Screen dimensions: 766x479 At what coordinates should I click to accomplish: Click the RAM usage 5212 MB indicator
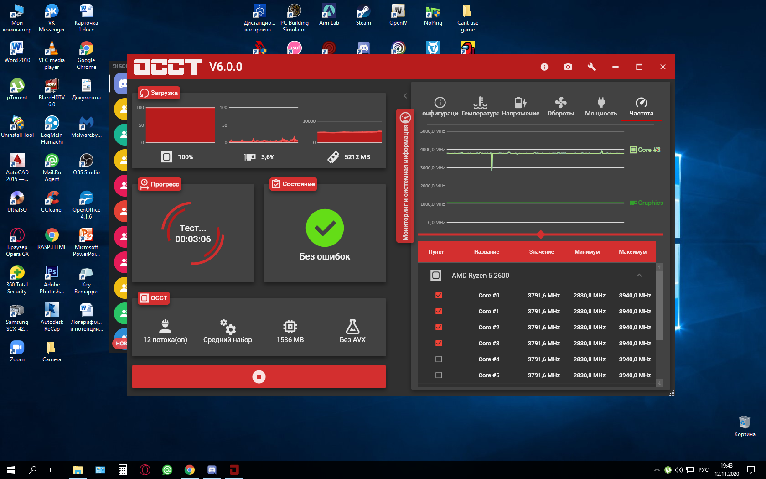[349, 157]
